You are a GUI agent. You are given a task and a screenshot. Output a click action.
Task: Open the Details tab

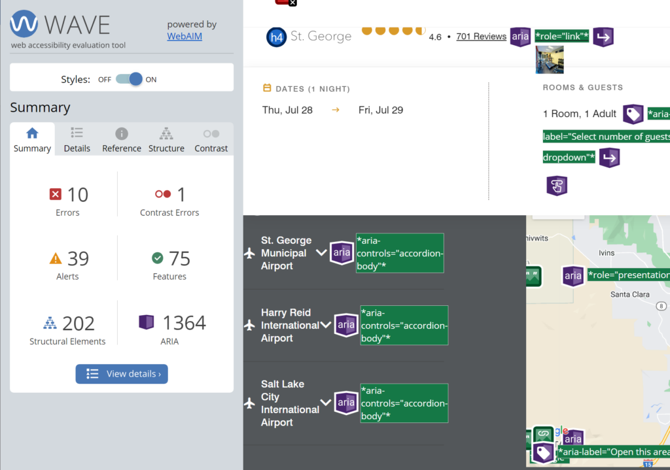pyautogui.click(x=77, y=140)
